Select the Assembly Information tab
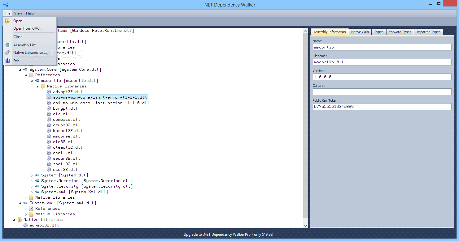 (330, 32)
